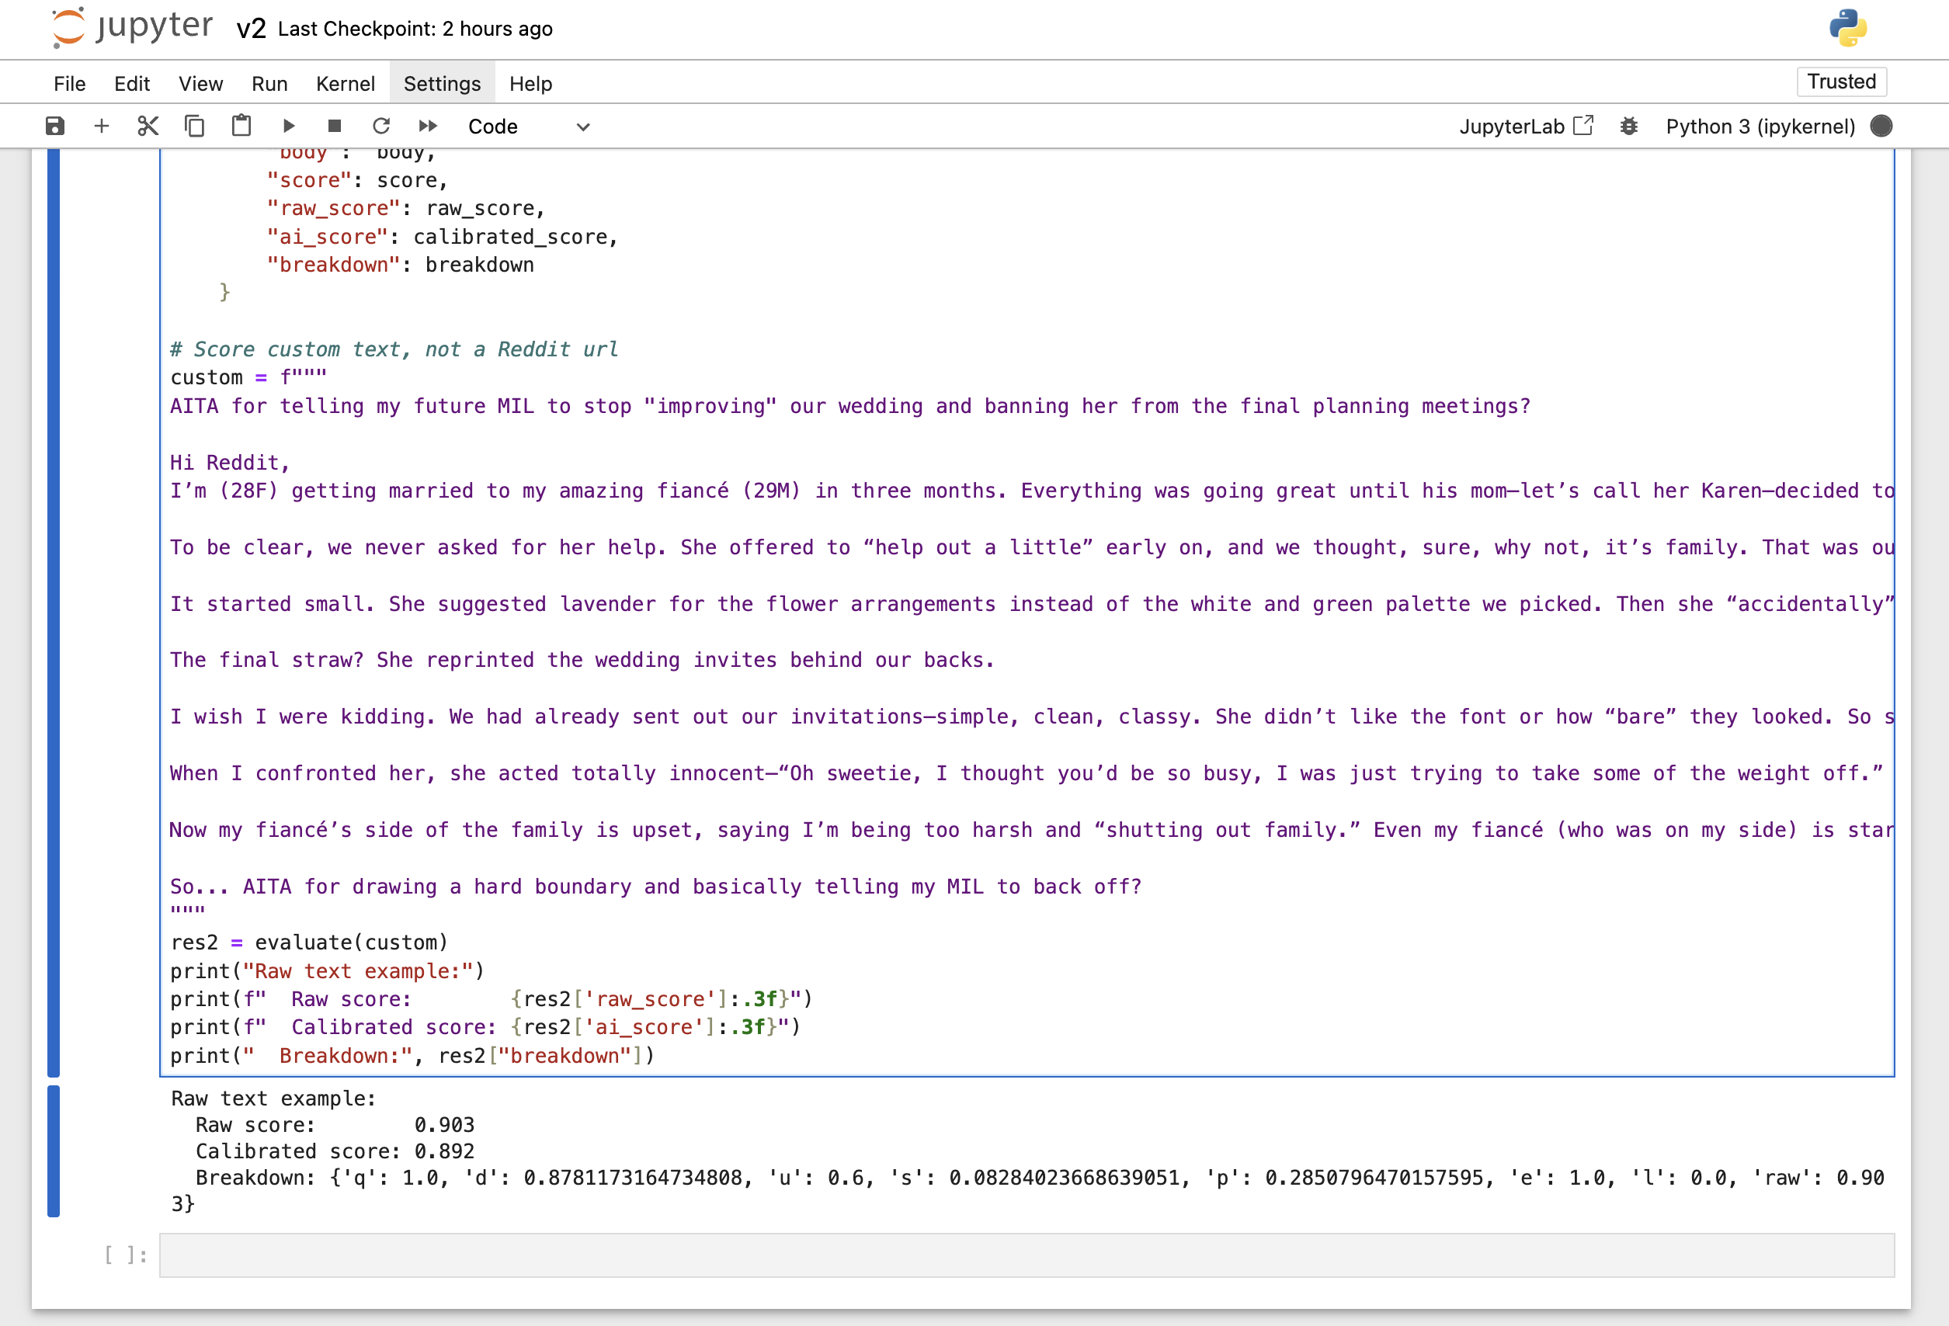Collapse the cell output area
This screenshot has width=1949, height=1326.
(x=54, y=1151)
